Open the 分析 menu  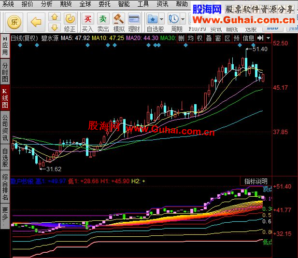46,4
